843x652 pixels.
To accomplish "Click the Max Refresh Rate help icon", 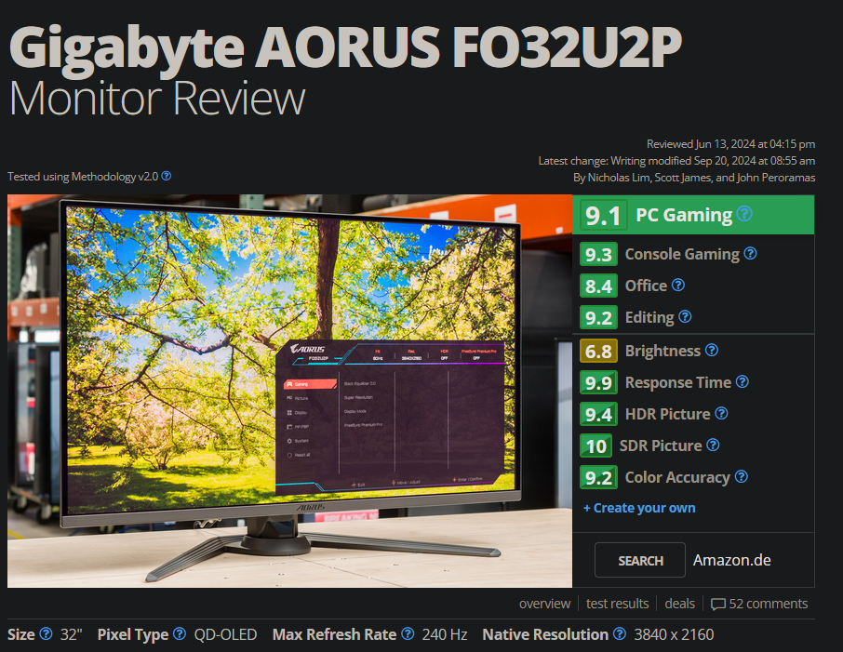I will coord(408,633).
